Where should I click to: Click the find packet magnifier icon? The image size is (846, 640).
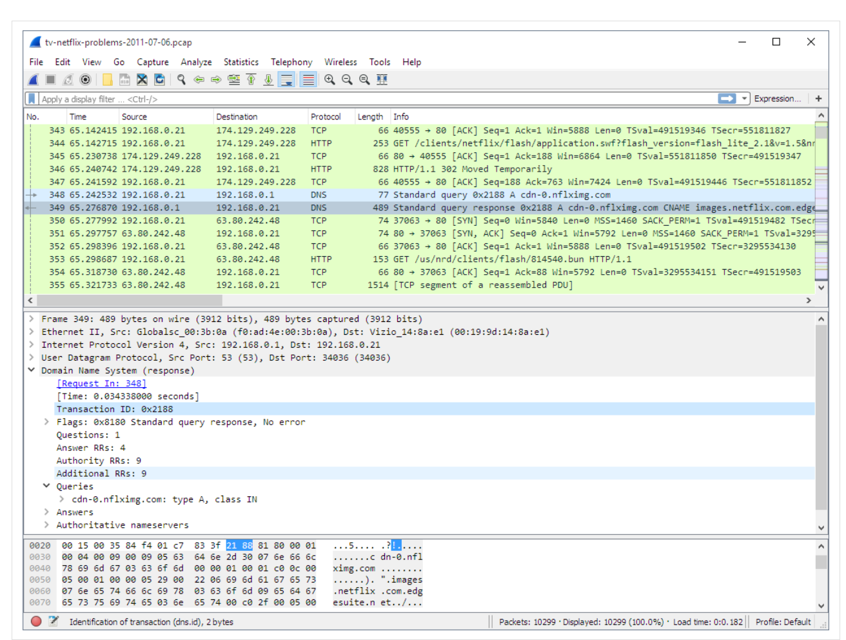pyautogui.click(x=181, y=79)
